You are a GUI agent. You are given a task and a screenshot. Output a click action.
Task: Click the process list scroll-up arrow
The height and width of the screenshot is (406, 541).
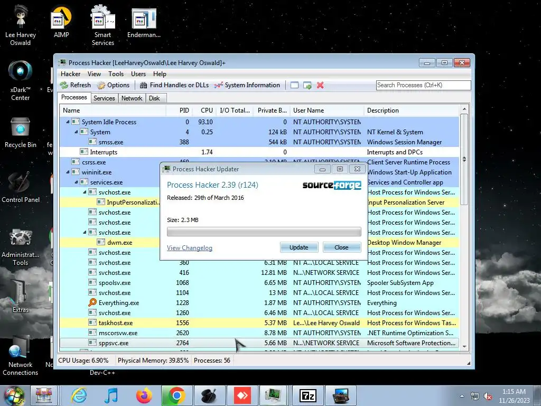pyautogui.click(x=464, y=109)
